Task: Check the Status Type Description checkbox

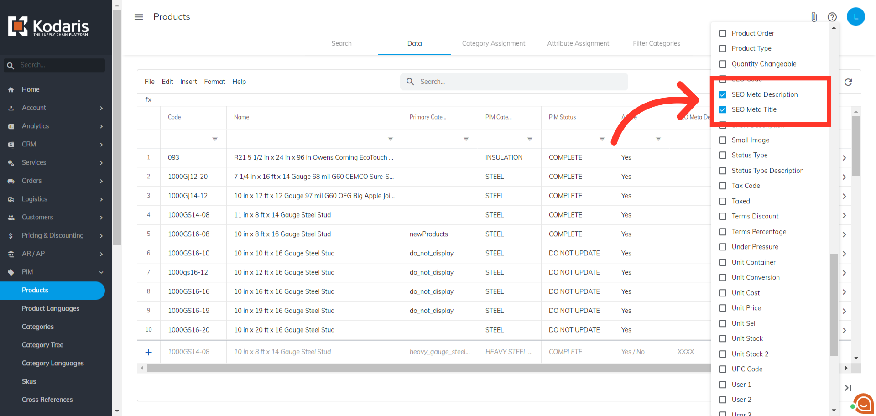Action: (723, 171)
